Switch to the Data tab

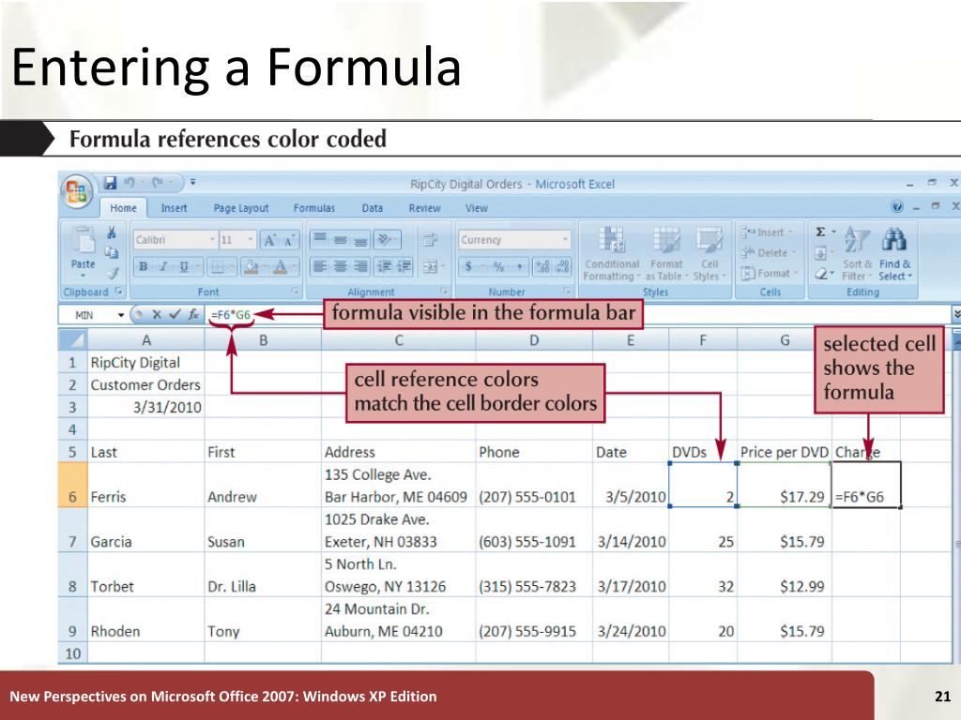pyautogui.click(x=372, y=208)
